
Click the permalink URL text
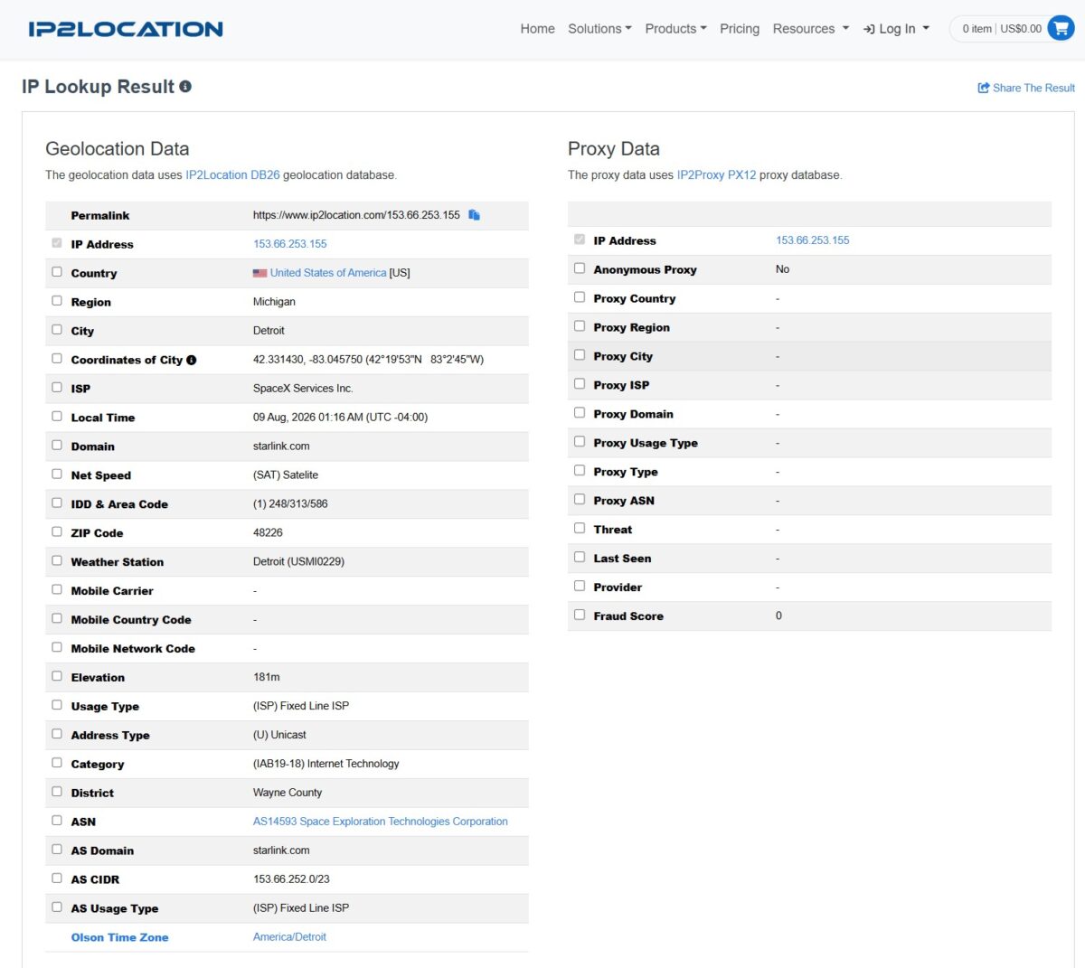pyautogui.click(x=356, y=215)
